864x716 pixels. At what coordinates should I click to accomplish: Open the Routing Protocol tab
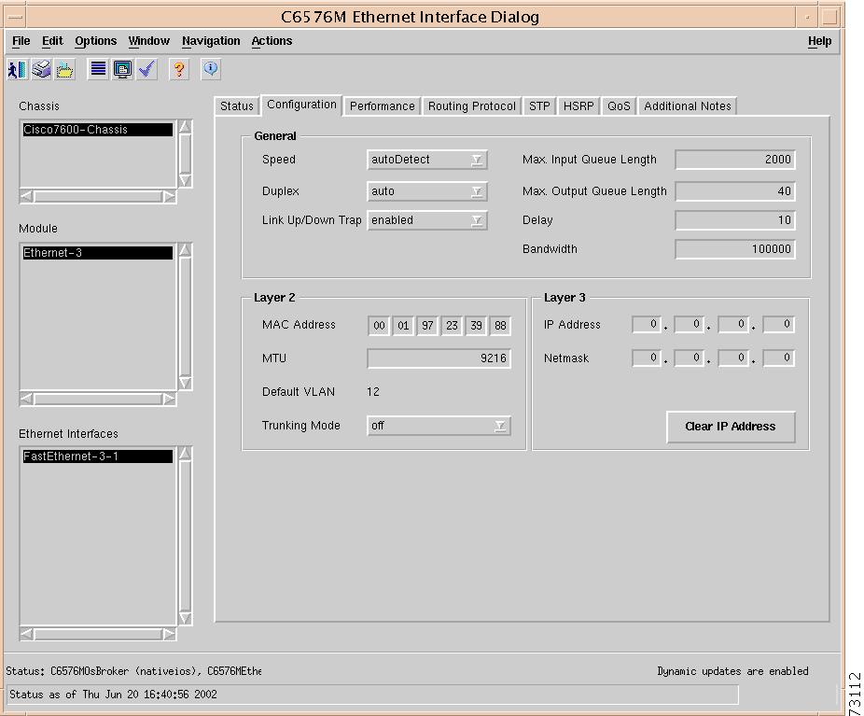click(x=472, y=105)
